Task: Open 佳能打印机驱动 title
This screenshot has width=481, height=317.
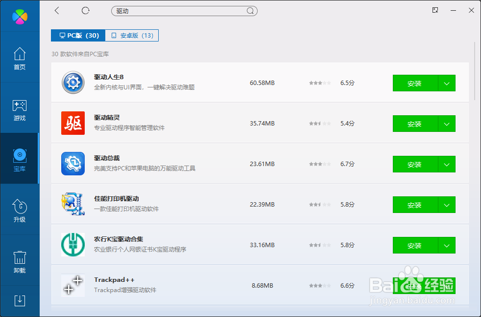Action: pyautogui.click(x=117, y=199)
